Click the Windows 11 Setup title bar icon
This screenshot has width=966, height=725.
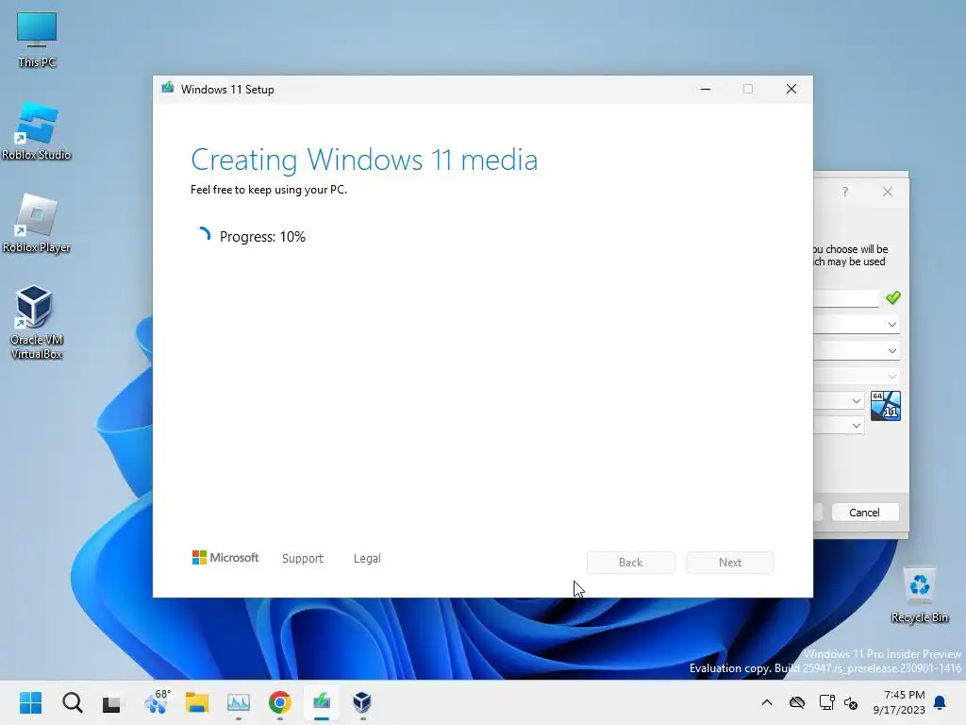[168, 88]
